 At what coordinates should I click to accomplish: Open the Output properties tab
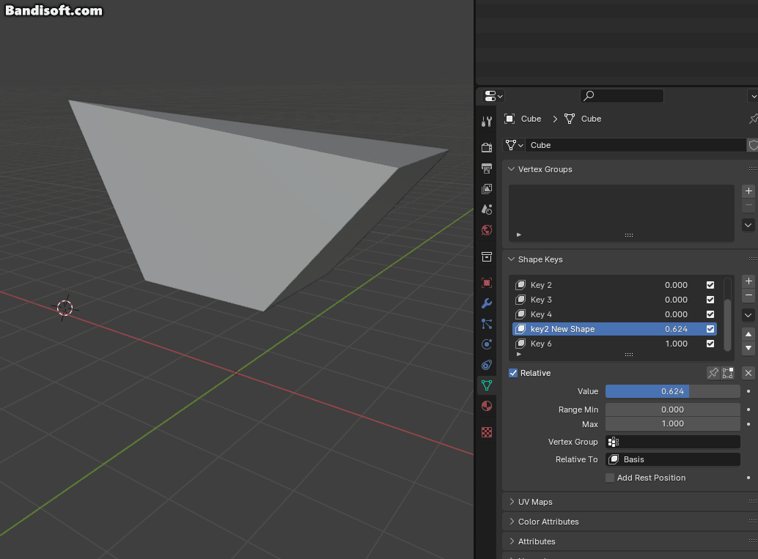click(486, 168)
